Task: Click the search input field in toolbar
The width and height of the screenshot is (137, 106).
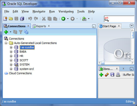Action: click(x=119, y=19)
